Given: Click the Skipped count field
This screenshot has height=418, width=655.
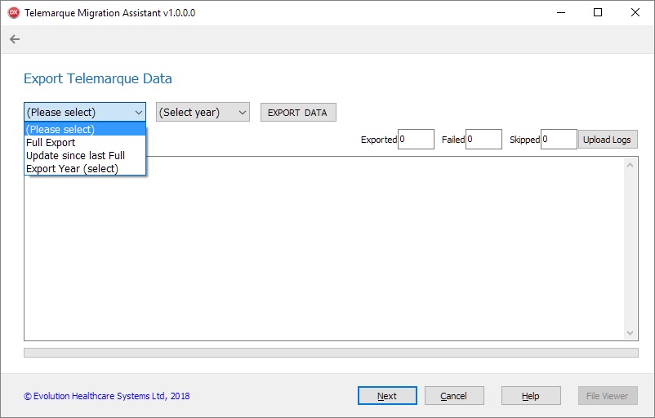Looking at the screenshot, I should pos(559,139).
